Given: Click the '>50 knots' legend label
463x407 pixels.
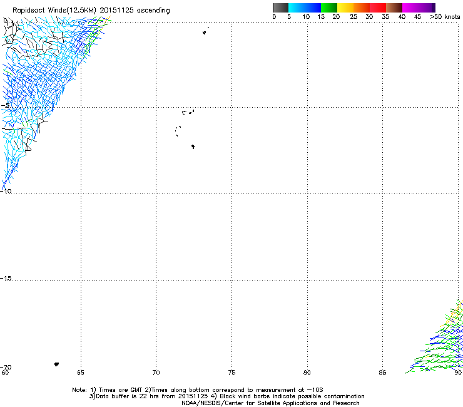Looking at the screenshot, I should tap(445, 17).
